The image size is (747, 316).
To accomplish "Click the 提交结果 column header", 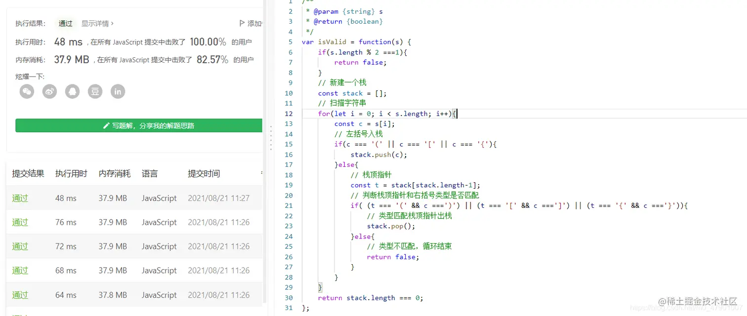I will point(28,174).
